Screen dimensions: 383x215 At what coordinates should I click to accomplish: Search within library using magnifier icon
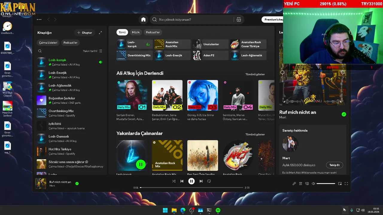(x=40, y=51)
